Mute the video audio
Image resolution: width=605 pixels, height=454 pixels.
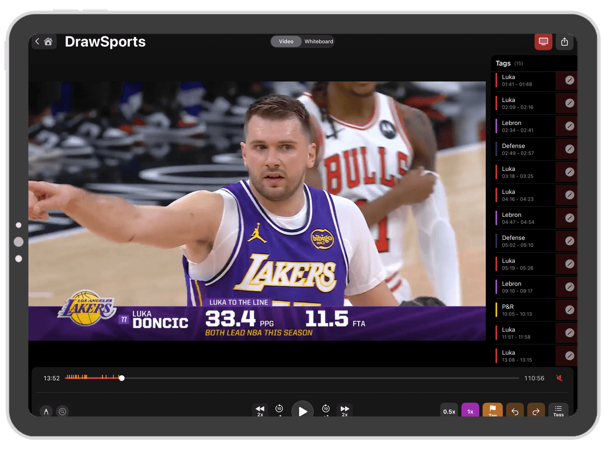click(x=559, y=378)
